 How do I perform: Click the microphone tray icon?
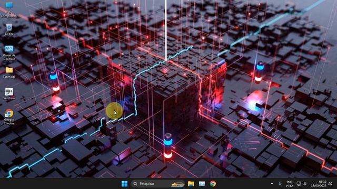pyautogui.click(x=280, y=184)
